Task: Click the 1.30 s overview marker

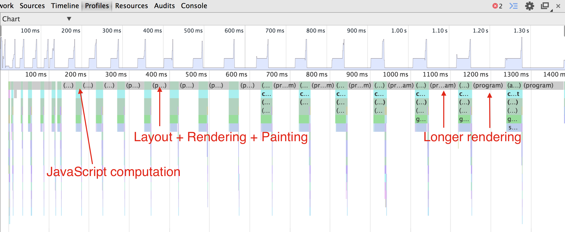Action: pos(521,31)
